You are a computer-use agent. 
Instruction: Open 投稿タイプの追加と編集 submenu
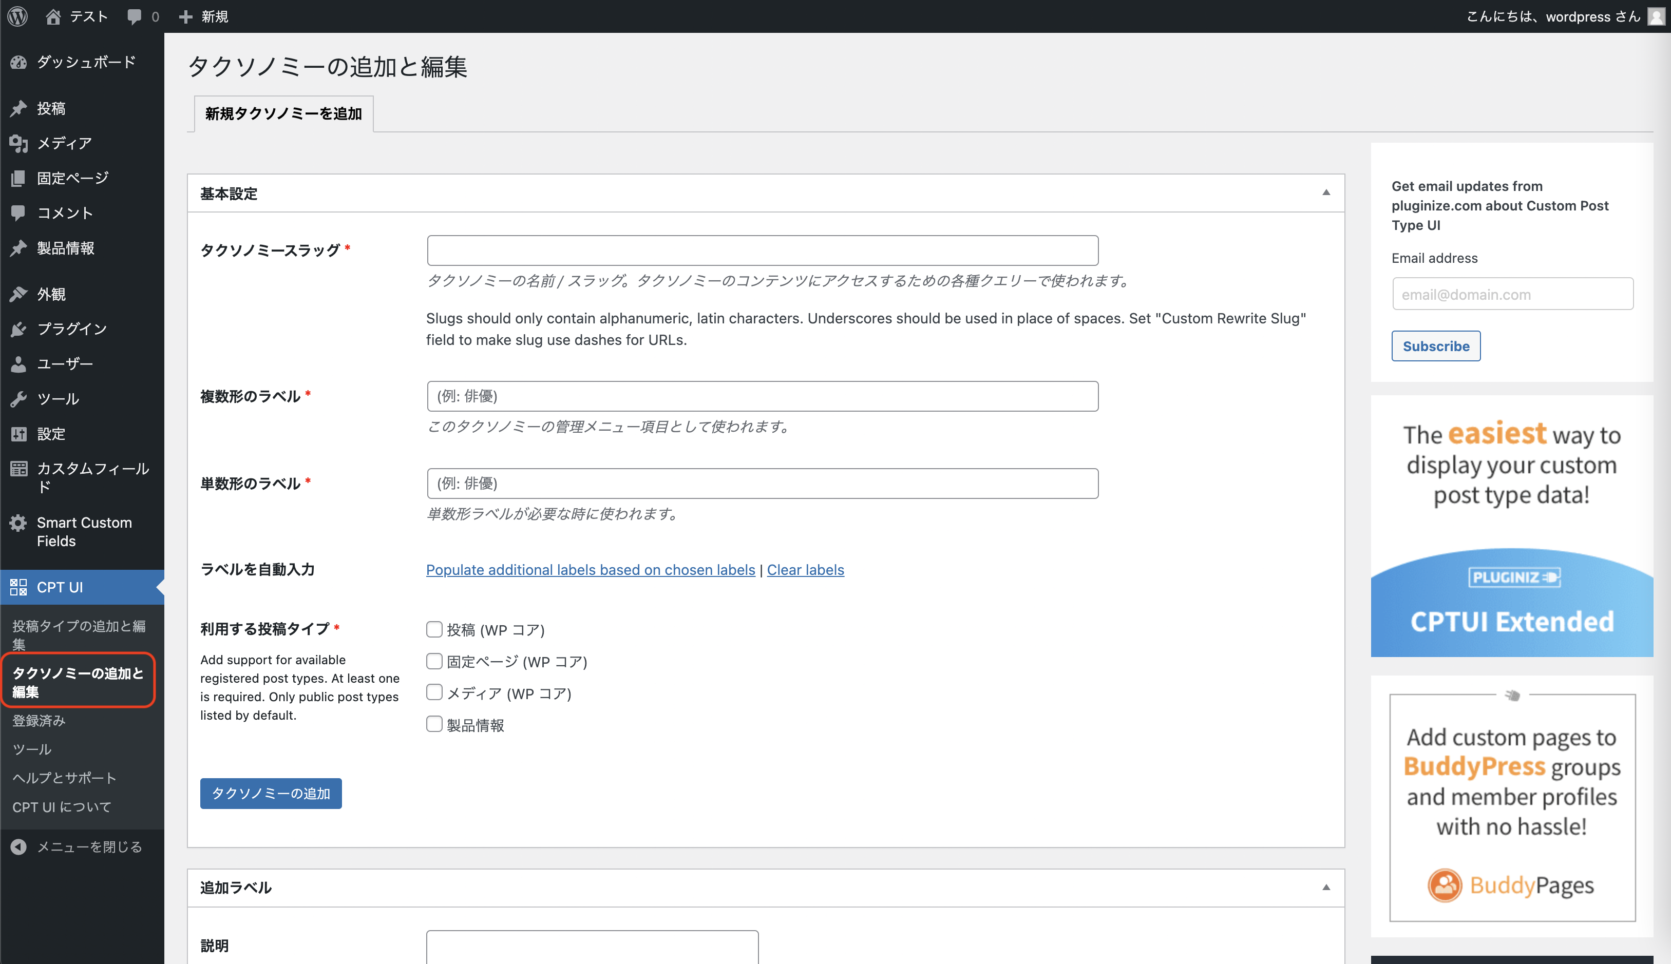pyautogui.click(x=82, y=634)
